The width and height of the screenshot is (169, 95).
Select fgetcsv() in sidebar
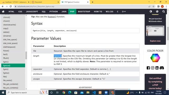click(13, 65)
